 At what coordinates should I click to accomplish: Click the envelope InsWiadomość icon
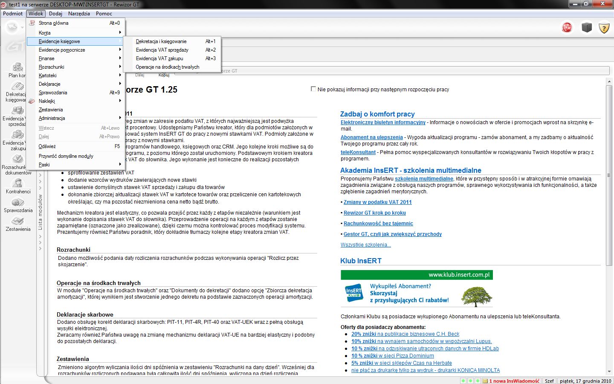point(485,381)
